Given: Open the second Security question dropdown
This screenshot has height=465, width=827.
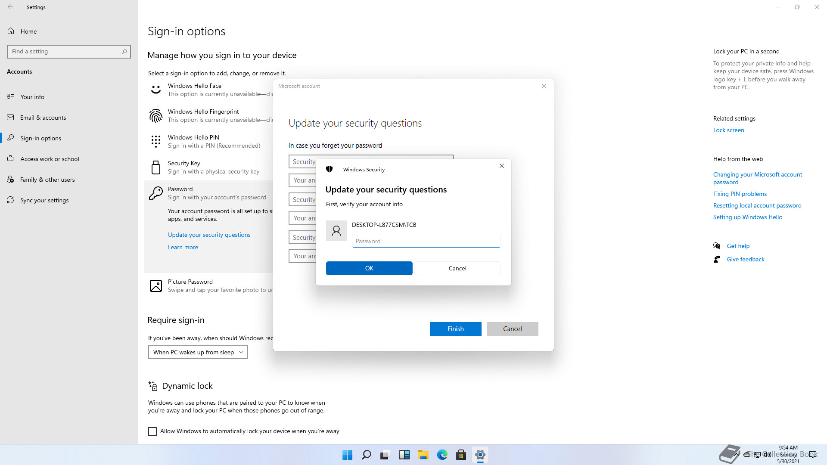Looking at the screenshot, I should coord(302,199).
